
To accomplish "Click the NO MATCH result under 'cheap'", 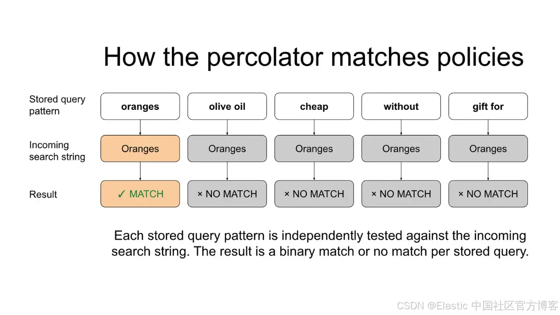I will tap(314, 194).
